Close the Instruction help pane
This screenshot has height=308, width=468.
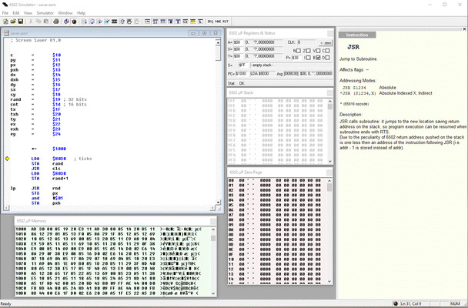(464, 29)
